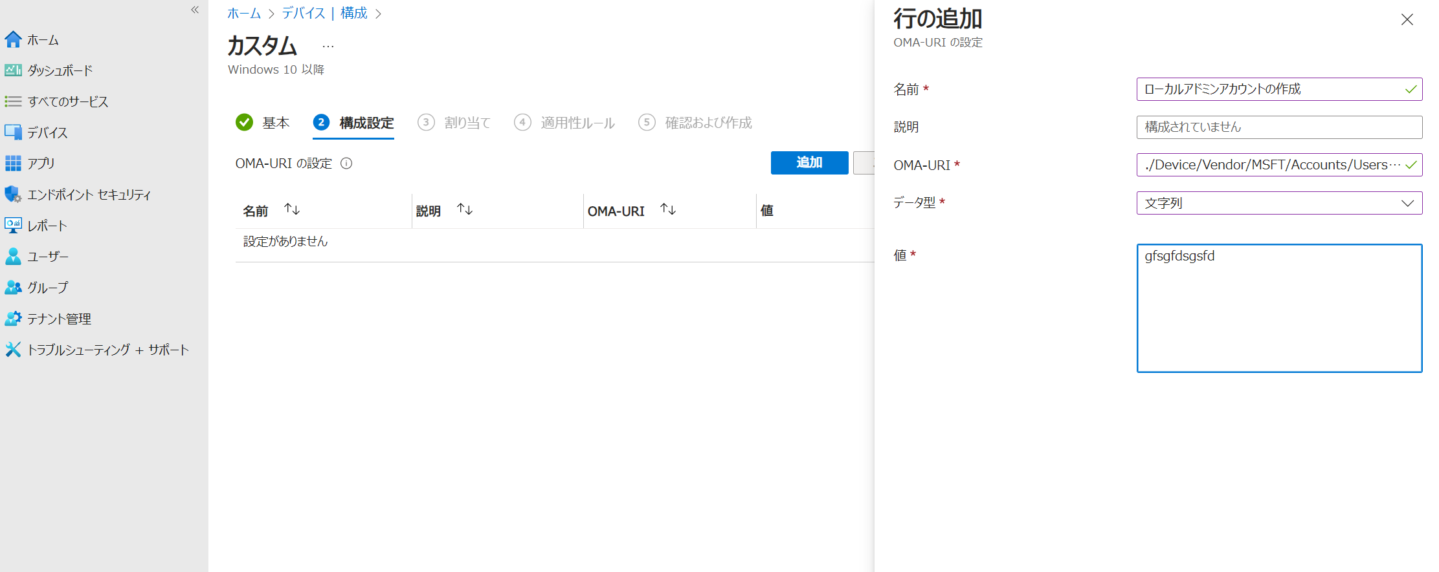
Task: Close the 行の追加 panel
Action: [x=1407, y=19]
